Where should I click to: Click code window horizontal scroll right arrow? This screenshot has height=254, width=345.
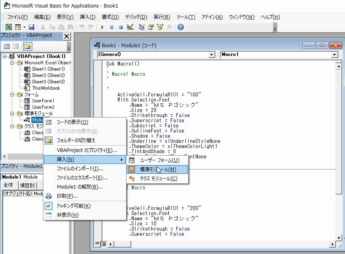click(x=332, y=244)
